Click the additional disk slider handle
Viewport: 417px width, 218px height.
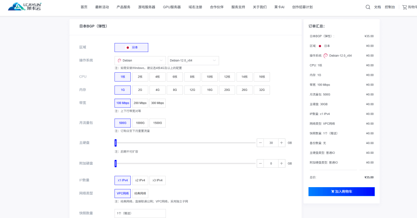[x=116, y=163]
